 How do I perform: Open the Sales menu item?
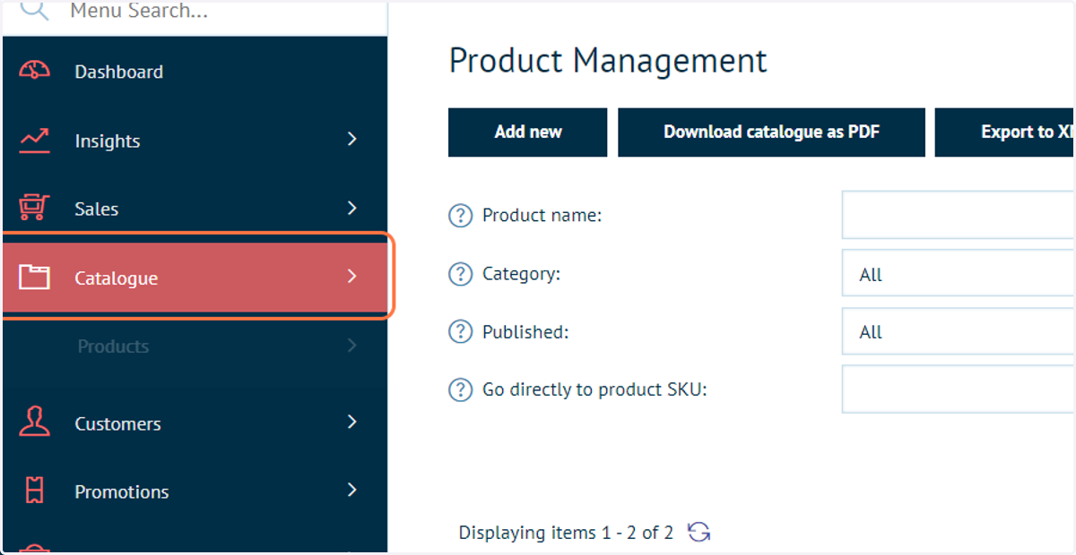195,209
